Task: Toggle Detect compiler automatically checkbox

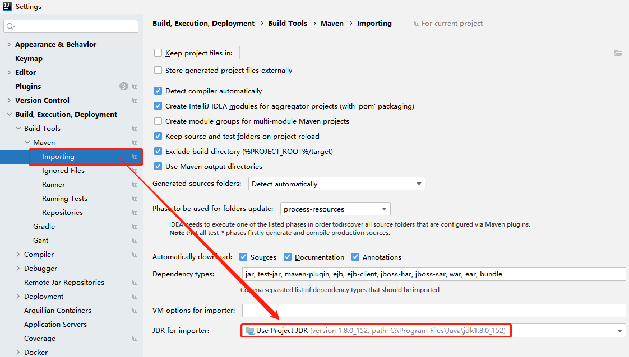Action: 158,91
